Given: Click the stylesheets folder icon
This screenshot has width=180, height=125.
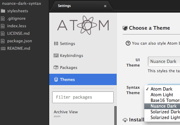Looking at the screenshot, I should (x=3, y=11).
